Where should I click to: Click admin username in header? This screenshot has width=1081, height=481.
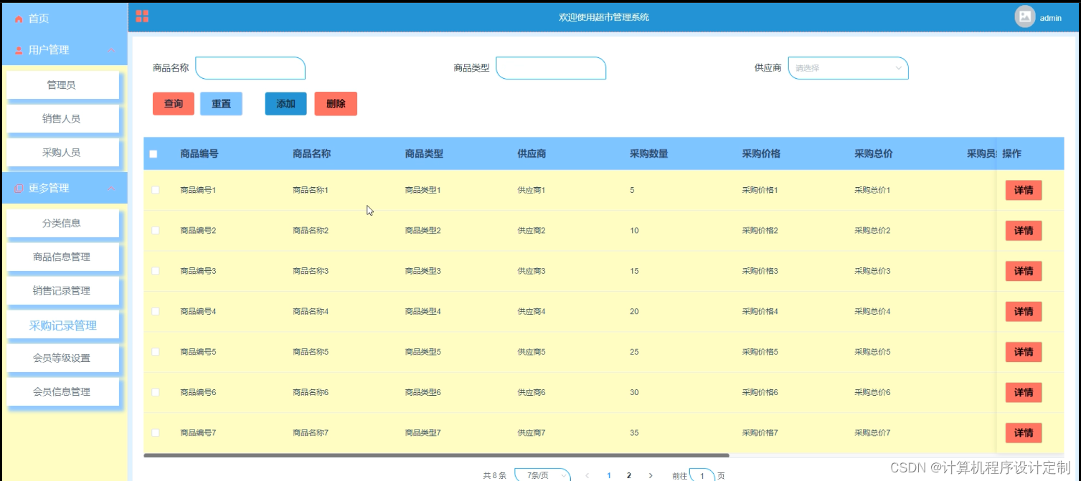click(x=1051, y=18)
